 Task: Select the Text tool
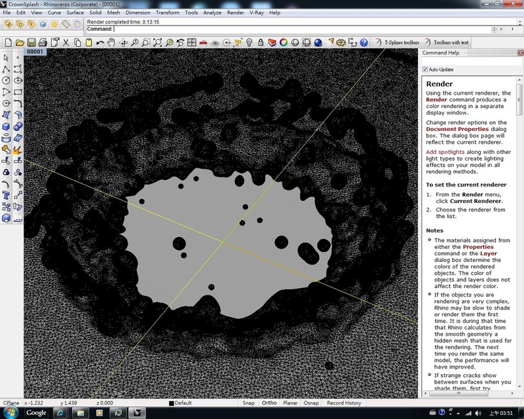6,195
